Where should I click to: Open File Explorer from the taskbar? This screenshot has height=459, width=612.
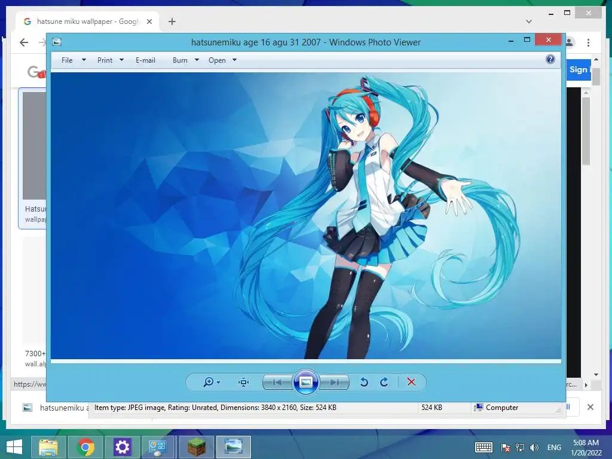tap(48, 447)
